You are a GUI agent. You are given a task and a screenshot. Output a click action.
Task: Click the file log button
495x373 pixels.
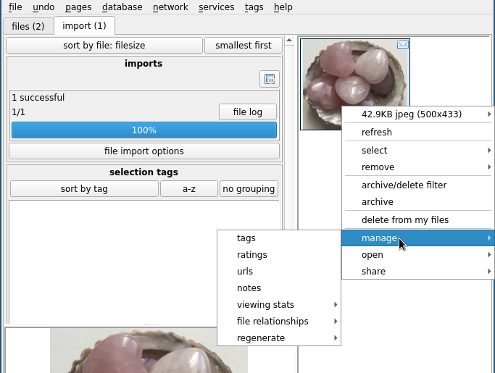click(247, 112)
